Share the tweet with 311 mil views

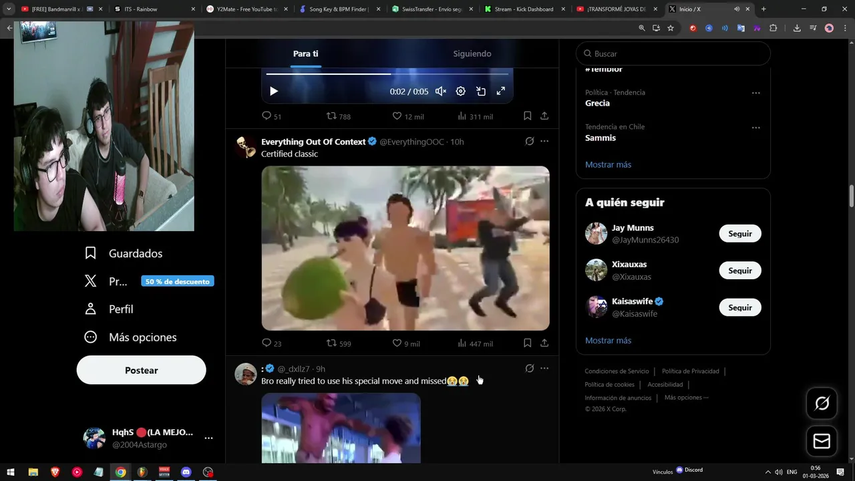coord(544,116)
